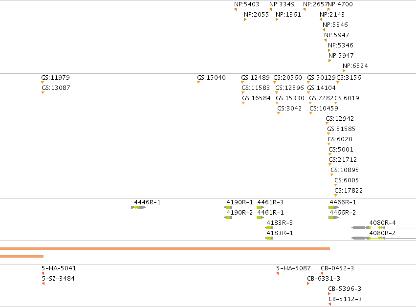Click the 4080R-2 gene model glyph
Viewport: 416px width, 307px height.
(384, 238)
